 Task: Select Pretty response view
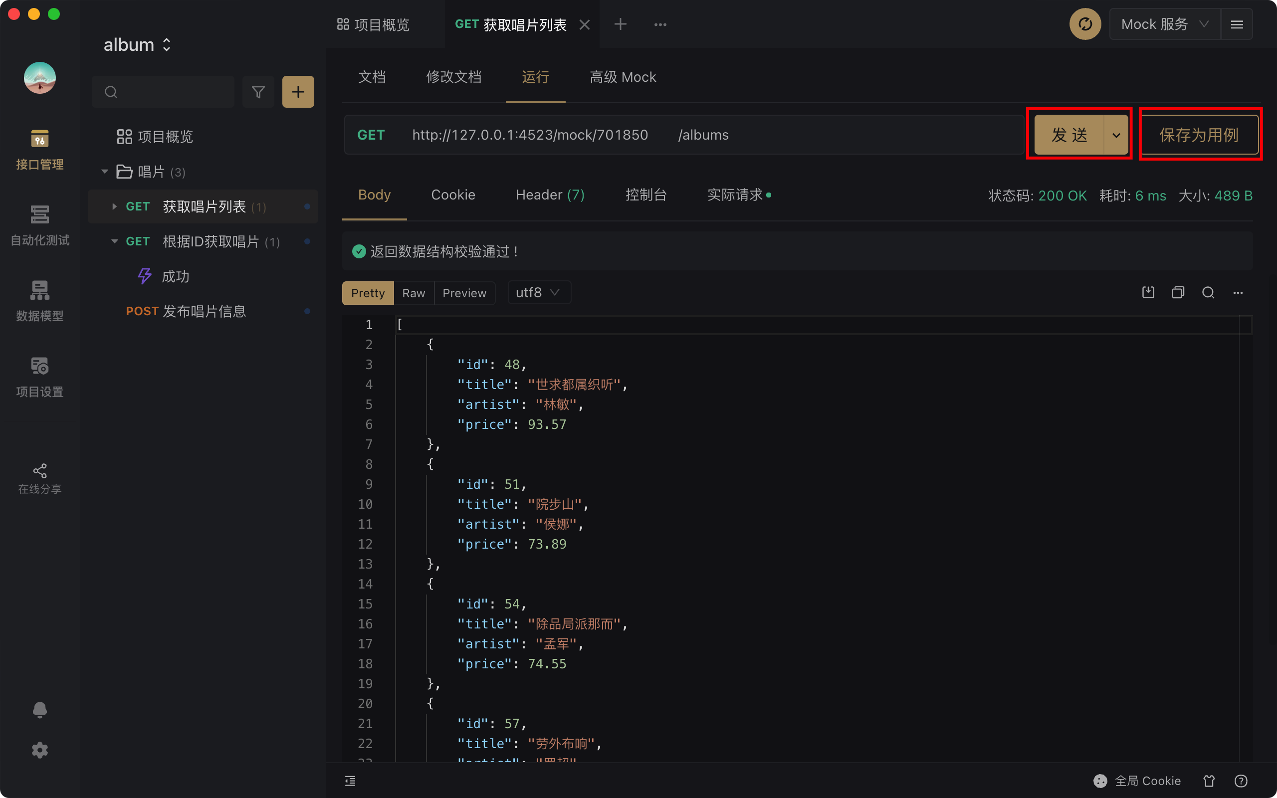tap(368, 293)
